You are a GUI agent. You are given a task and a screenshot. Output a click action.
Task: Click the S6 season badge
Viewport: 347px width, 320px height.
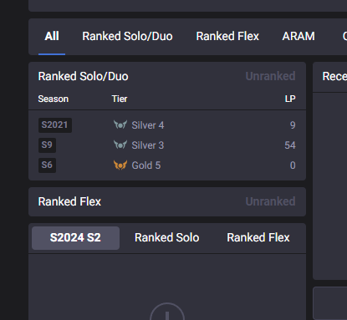pyautogui.click(x=47, y=165)
